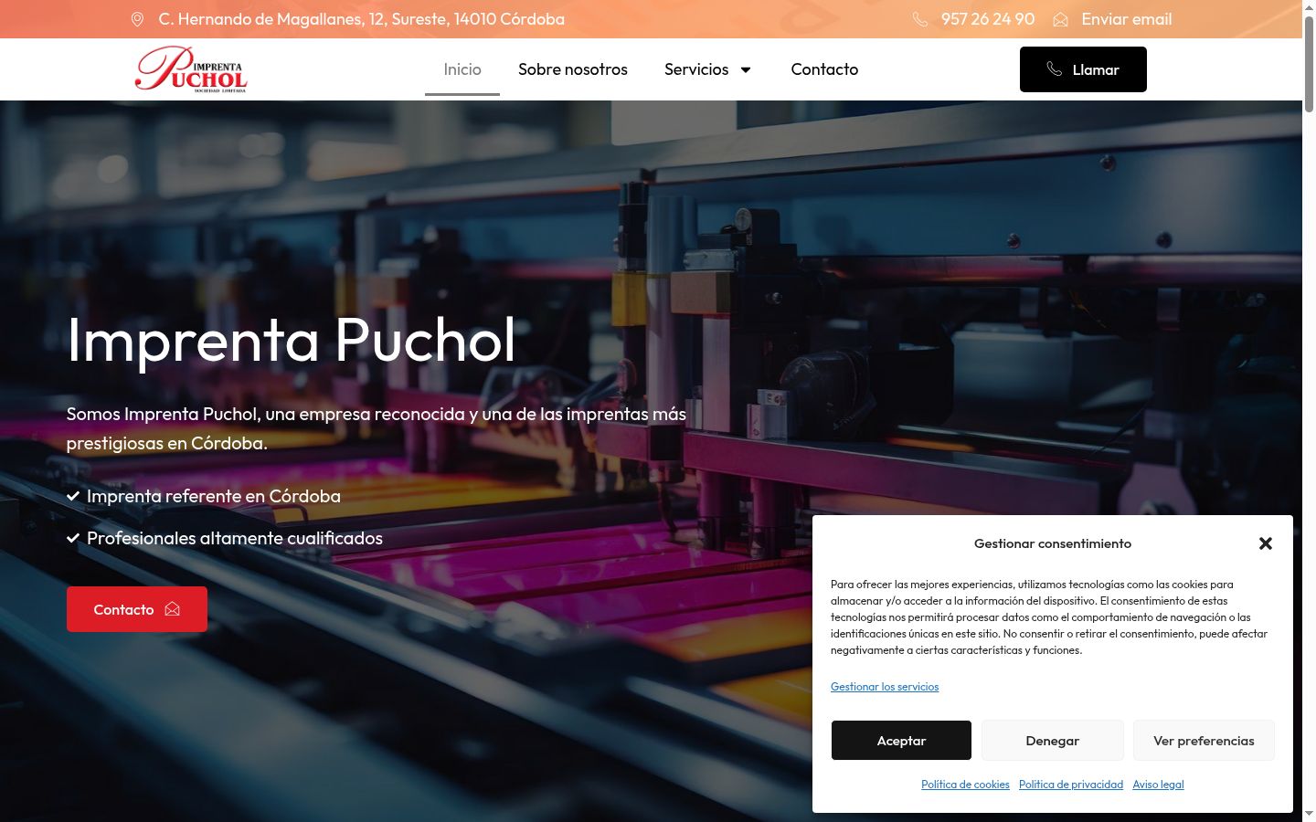The width and height of the screenshot is (1316, 822).
Task: Open the Servicios menu
Action: point(696,69)
